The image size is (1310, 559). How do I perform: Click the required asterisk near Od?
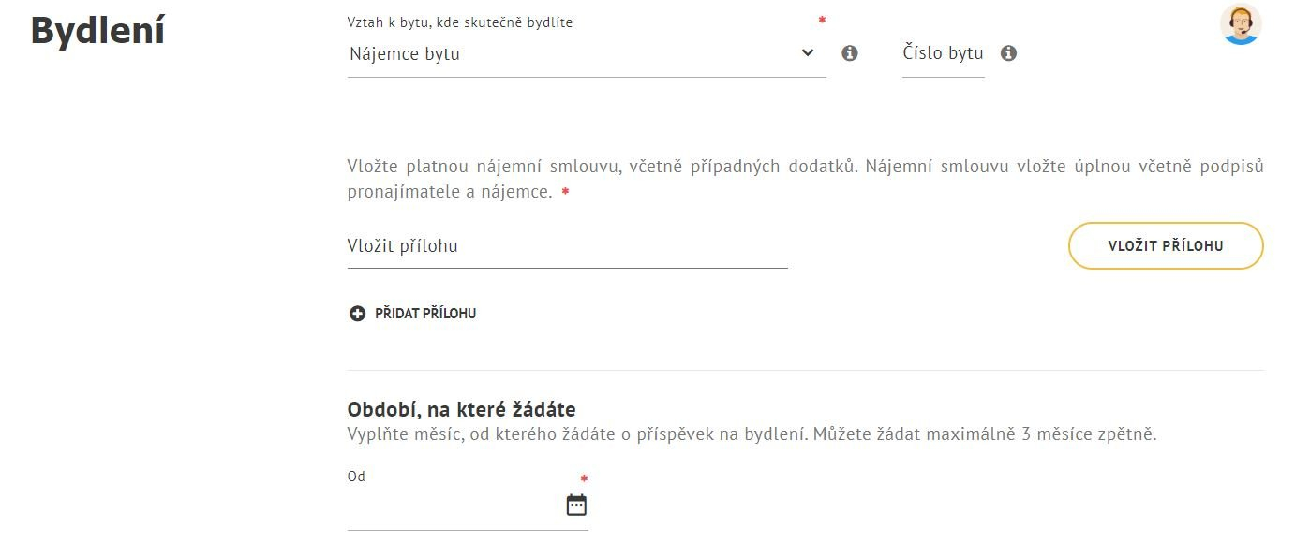pyautogui.click(x=584, y=478)
